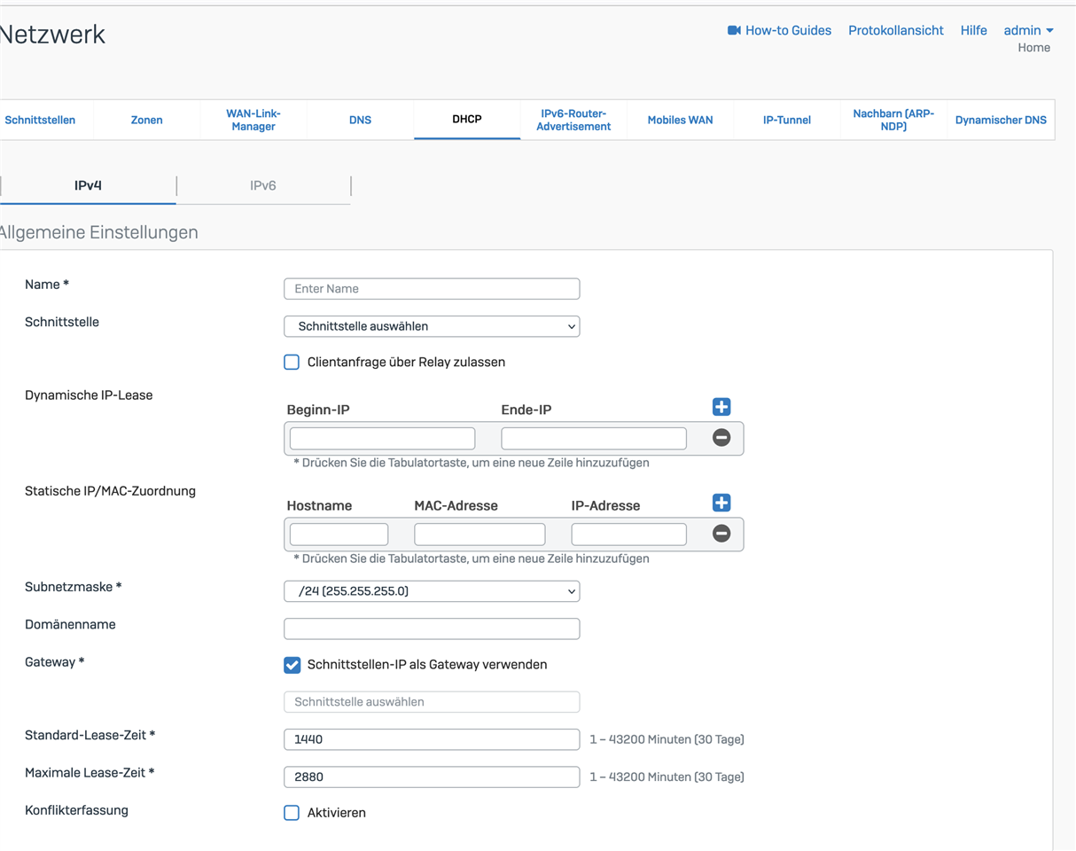Uncheck Schnittstellen-IP als Gateway verwenden
Screen dimensions: 1076x851
click(x=292, y=665)
